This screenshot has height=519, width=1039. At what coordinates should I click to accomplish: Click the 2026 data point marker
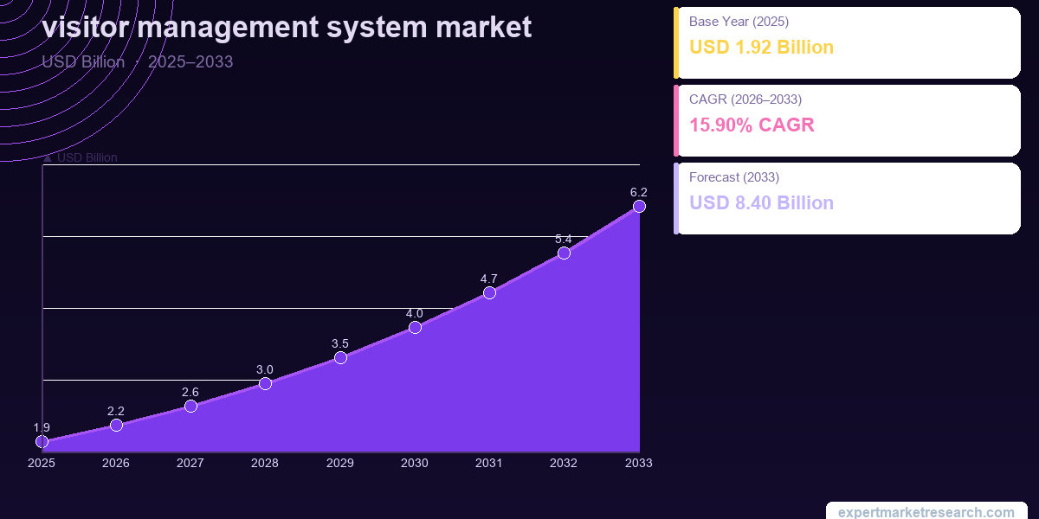point(116,425)
